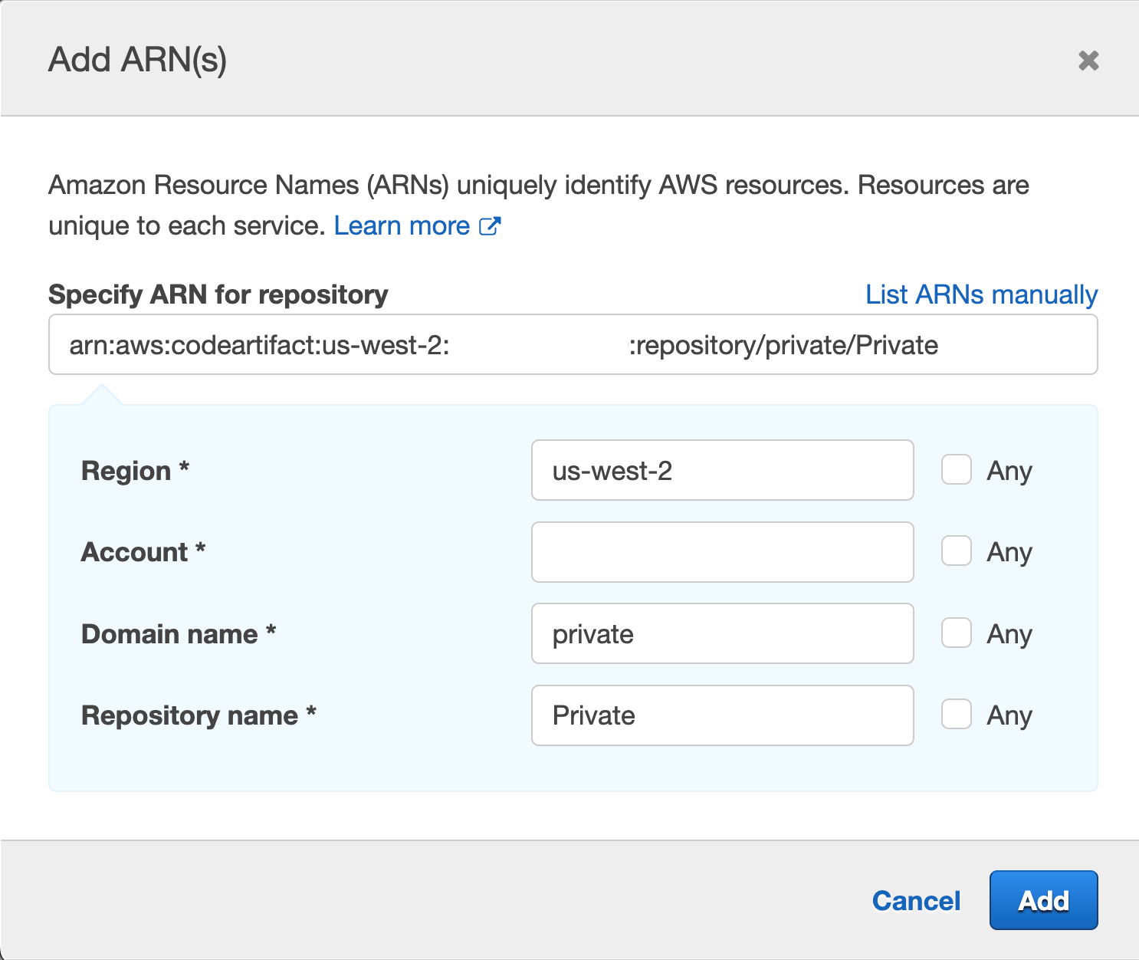Click the Region field containing us-west-2
The width and height of the screenshot is (1139, 960).
(721, 470)
